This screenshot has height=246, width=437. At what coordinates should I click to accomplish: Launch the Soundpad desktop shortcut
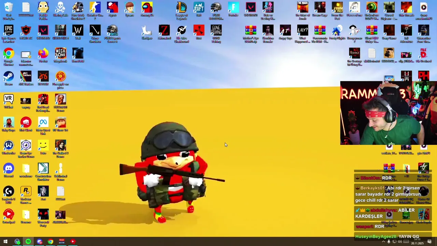[9, 217]
